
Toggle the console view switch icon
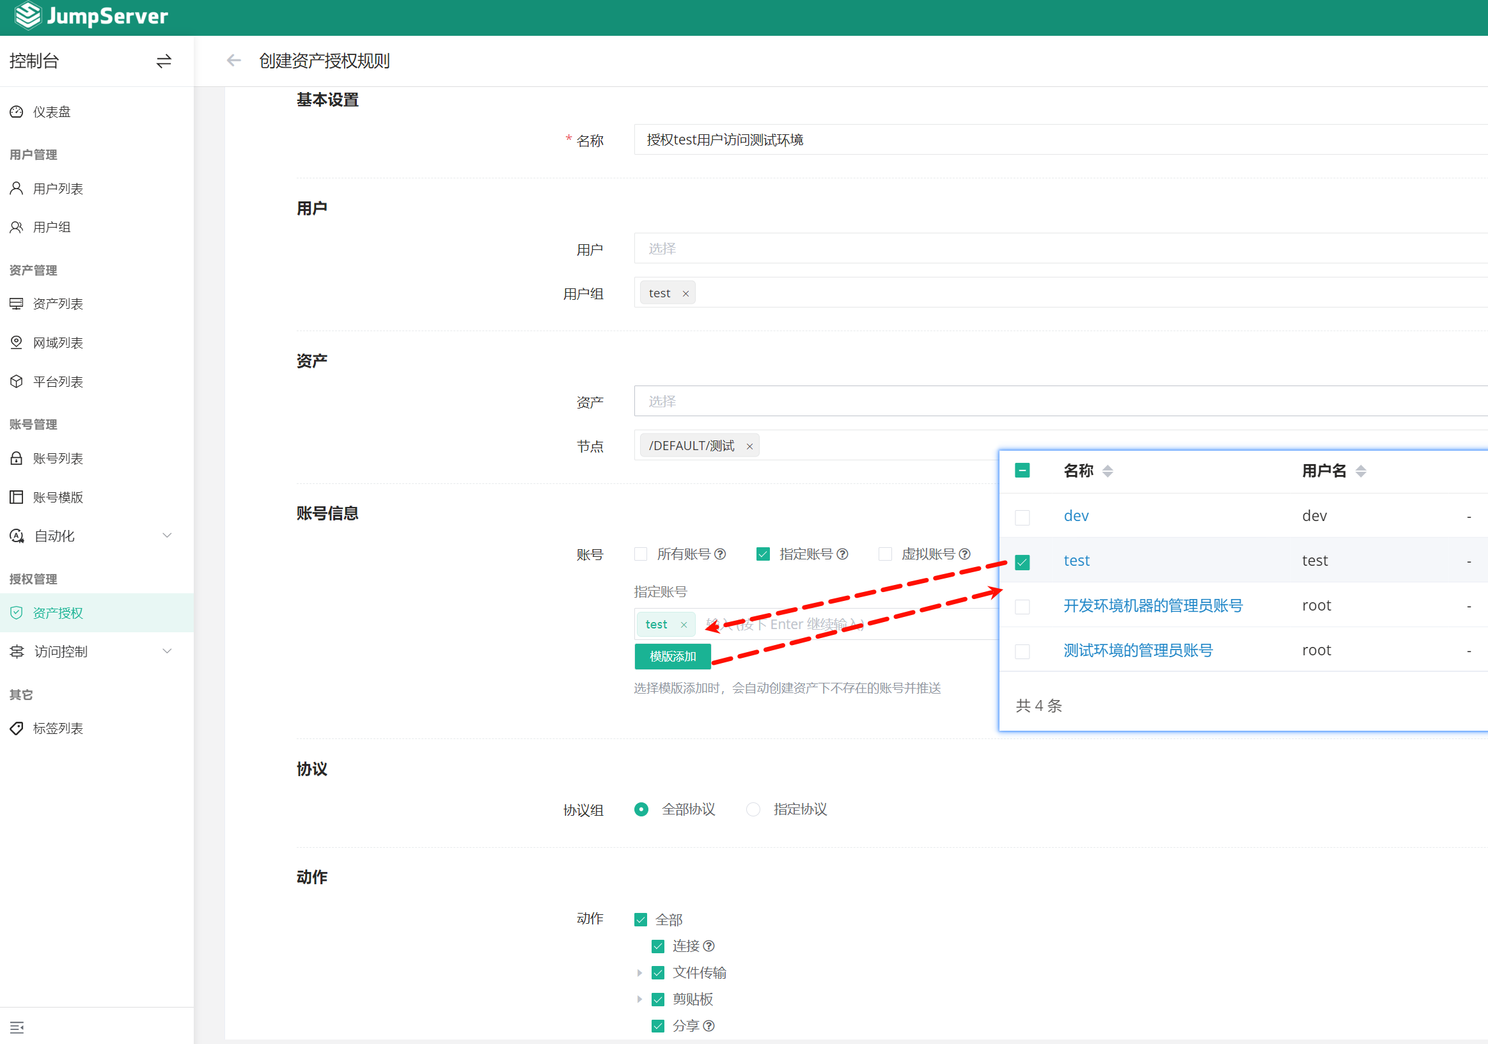[163, 61]
